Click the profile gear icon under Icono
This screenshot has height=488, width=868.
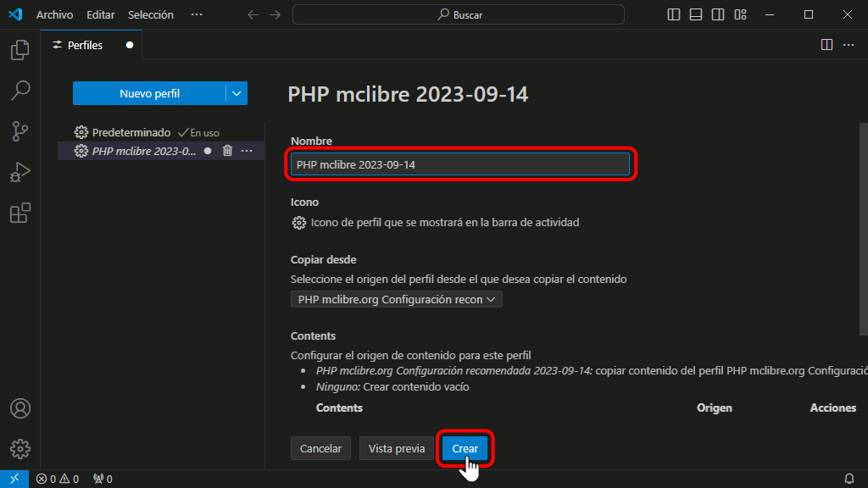pyautogui.click(x=299, y=223)
